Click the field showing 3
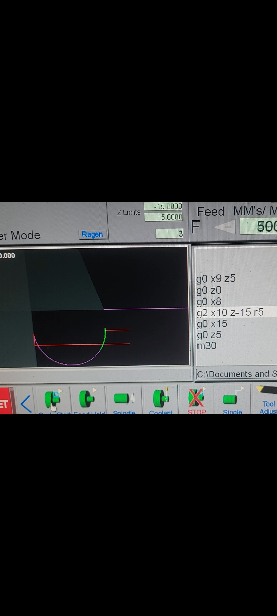This screenshot has width=277, height=616. (169, 234)
